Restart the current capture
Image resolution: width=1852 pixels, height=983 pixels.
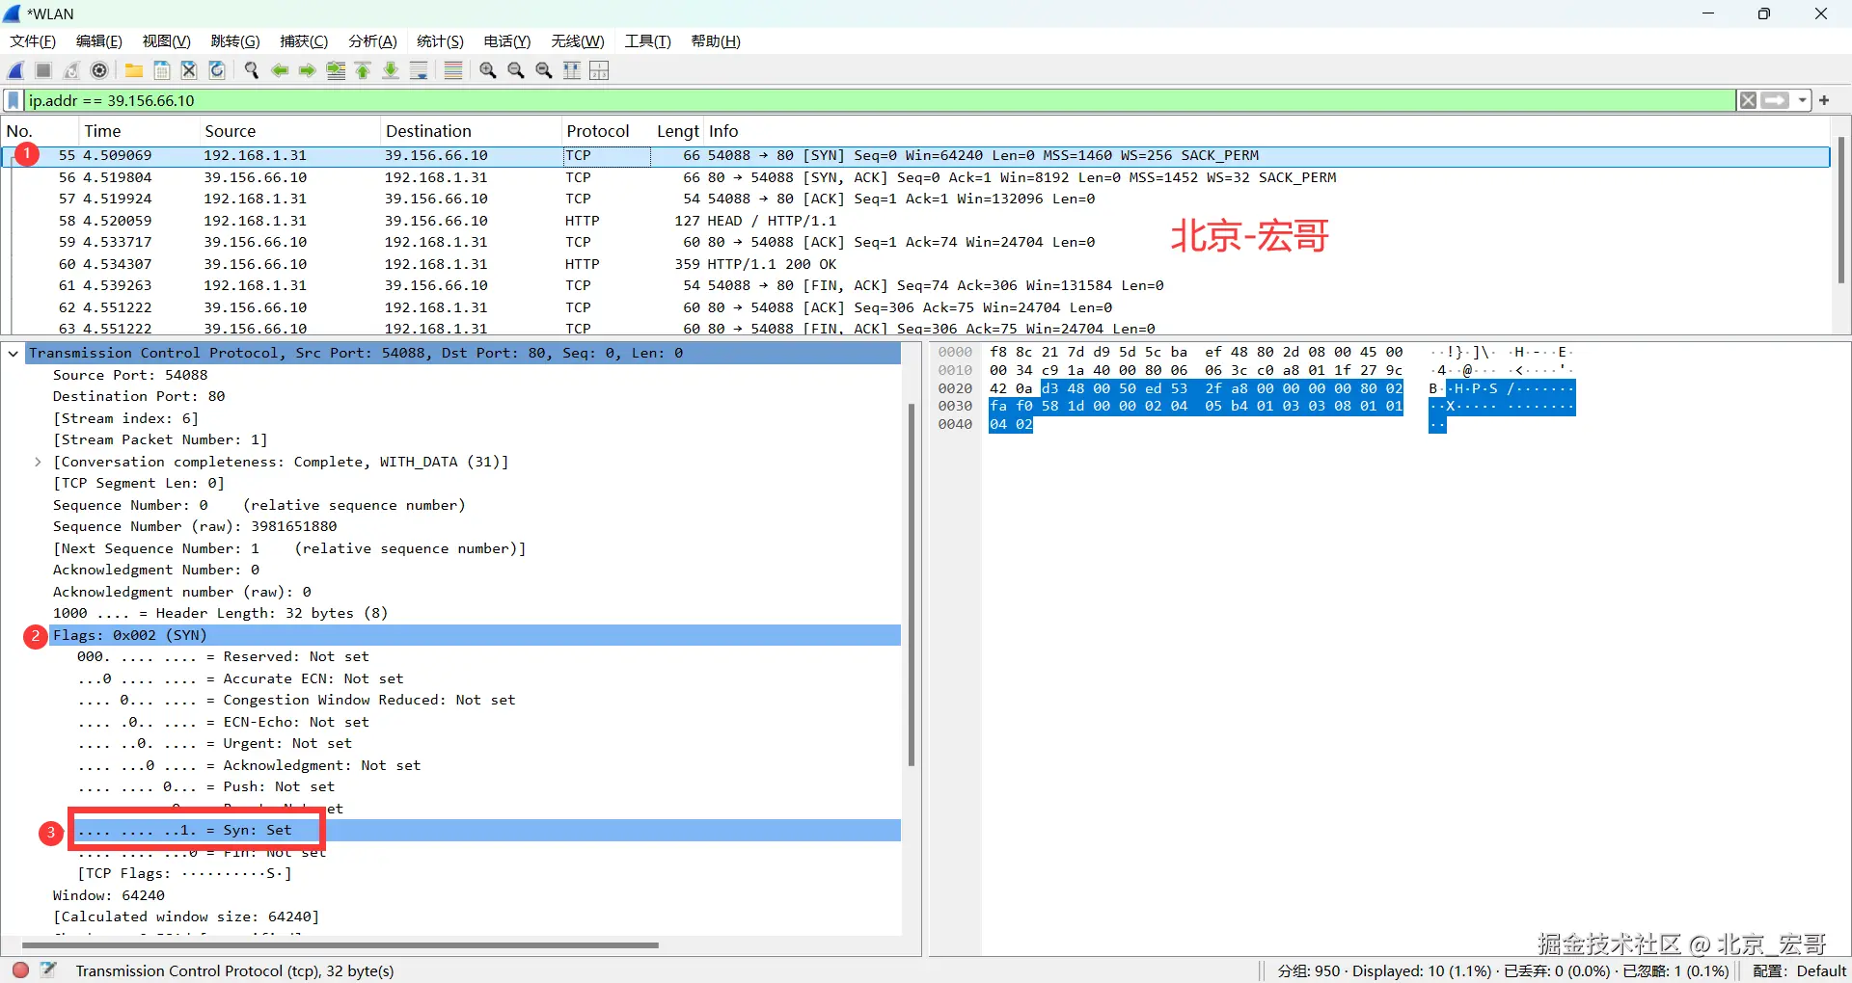71,70
